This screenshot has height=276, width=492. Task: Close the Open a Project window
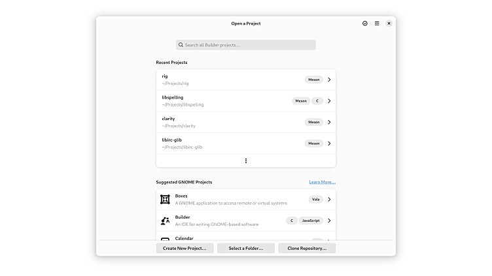pyautogui.click(x=389, y=23)
